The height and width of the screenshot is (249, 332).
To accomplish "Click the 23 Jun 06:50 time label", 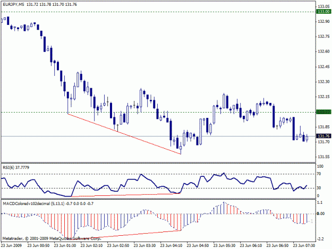I will coord(277,245).
